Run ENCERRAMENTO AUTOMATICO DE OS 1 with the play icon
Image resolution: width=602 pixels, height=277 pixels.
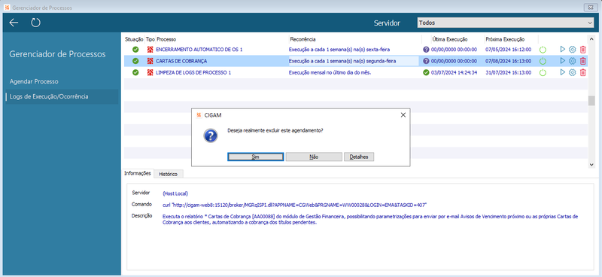pos(562,49)
